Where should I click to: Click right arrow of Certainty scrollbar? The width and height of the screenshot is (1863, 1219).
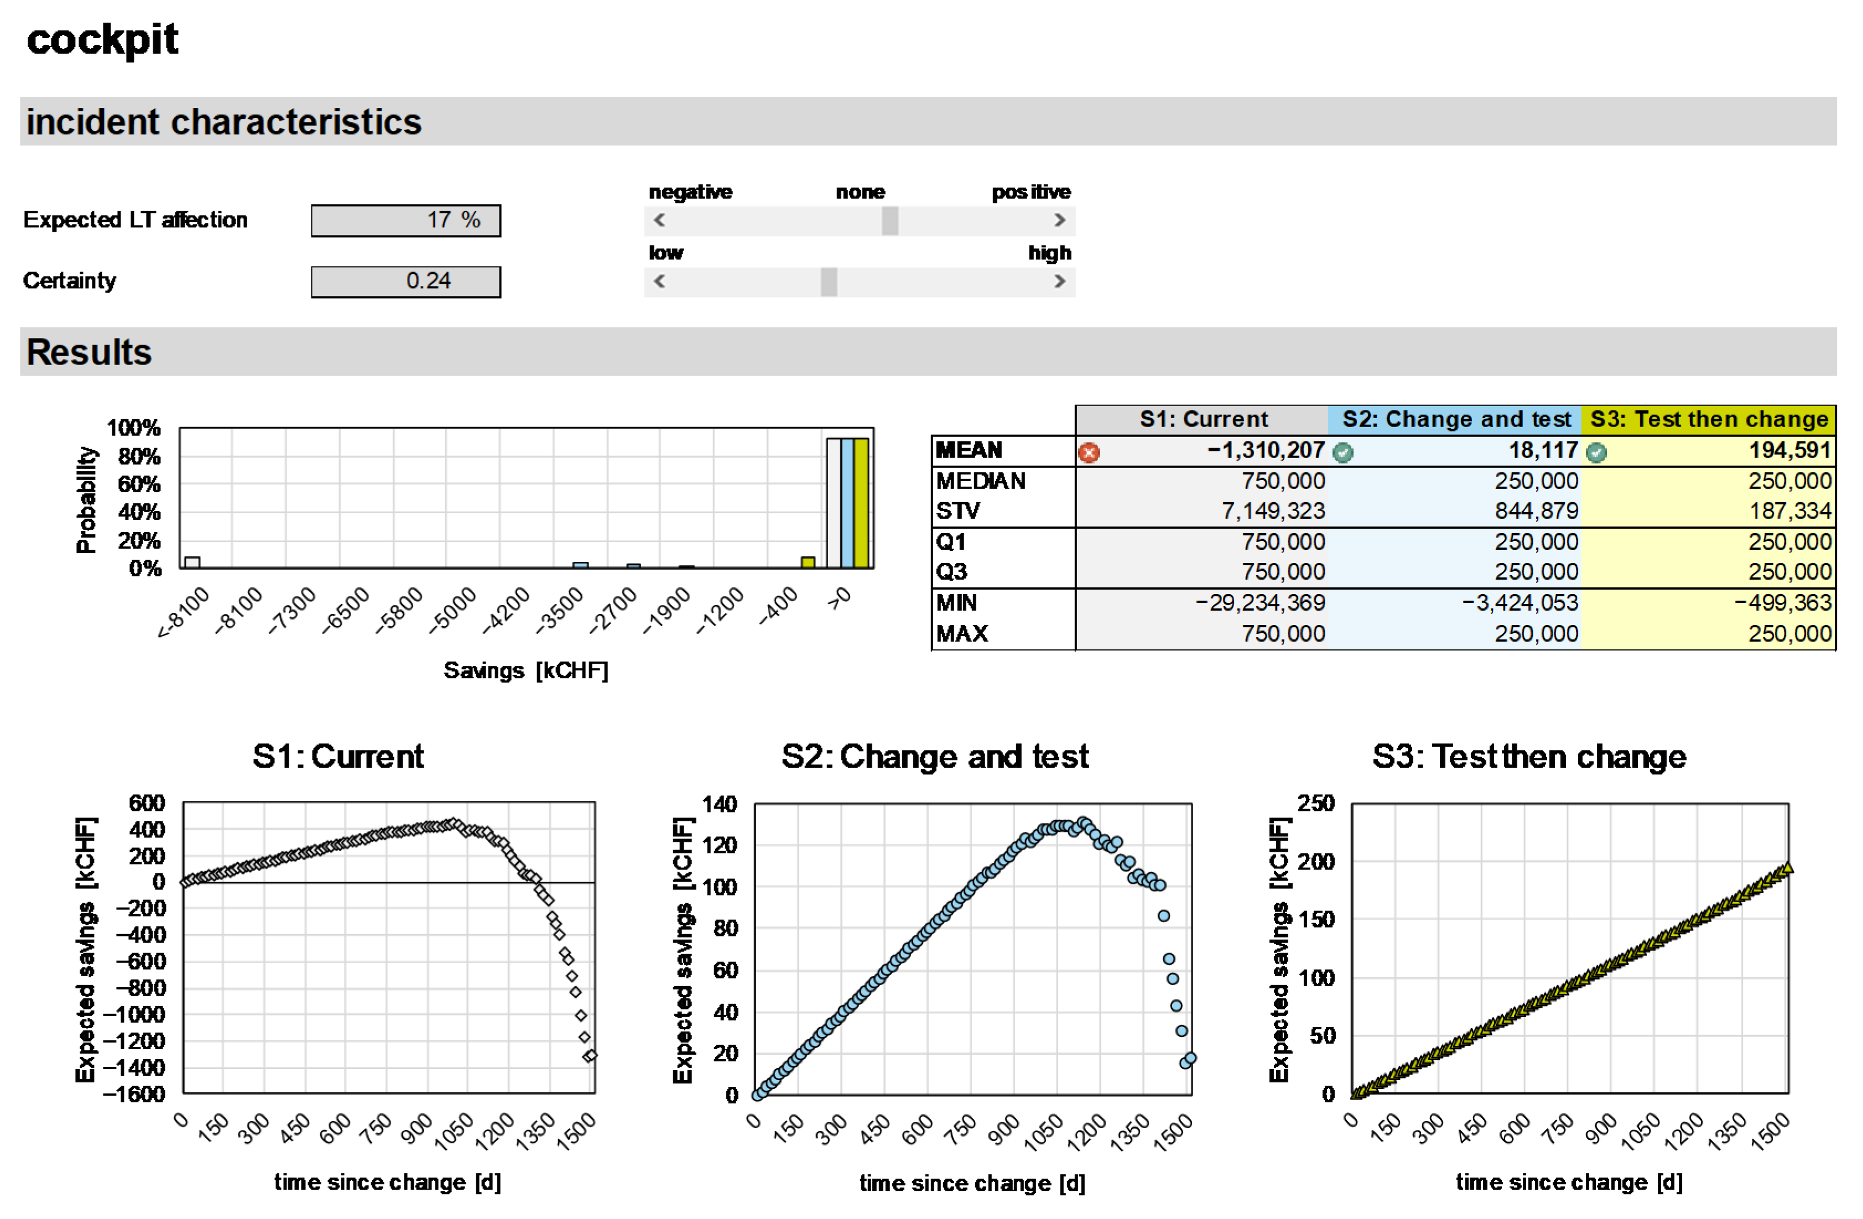1059,281
